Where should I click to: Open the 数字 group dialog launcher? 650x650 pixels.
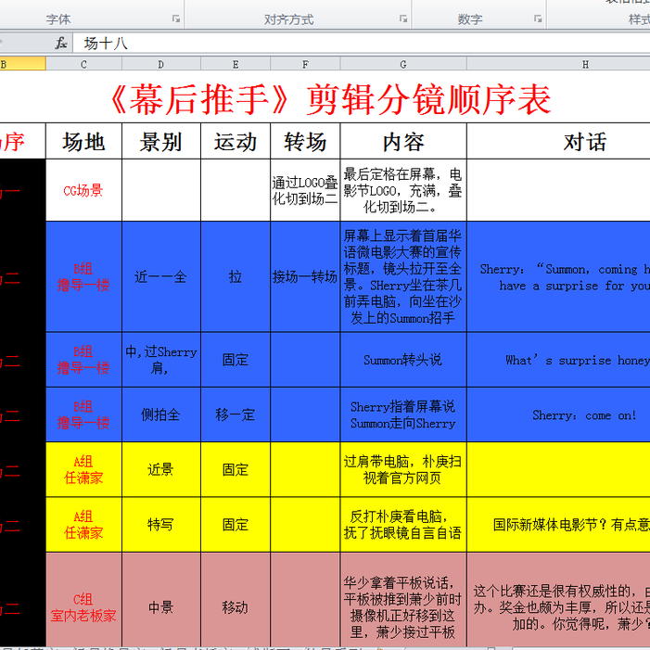[538, 19]
